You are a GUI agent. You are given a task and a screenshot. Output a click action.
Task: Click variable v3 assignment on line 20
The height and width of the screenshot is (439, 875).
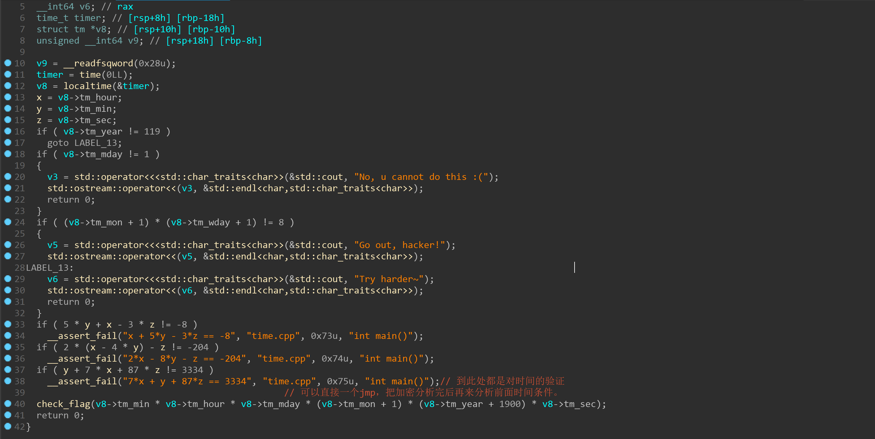click(52, 177)
